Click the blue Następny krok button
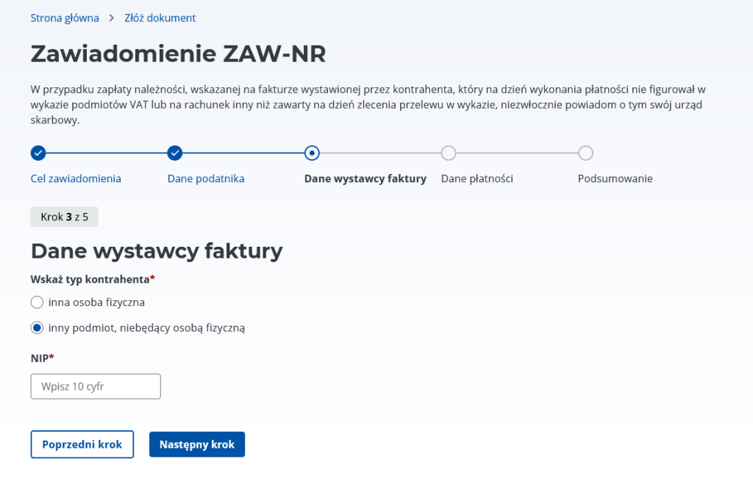Image resolution: width=753 pixels, height=489 pixels. [x=196, y=444]
